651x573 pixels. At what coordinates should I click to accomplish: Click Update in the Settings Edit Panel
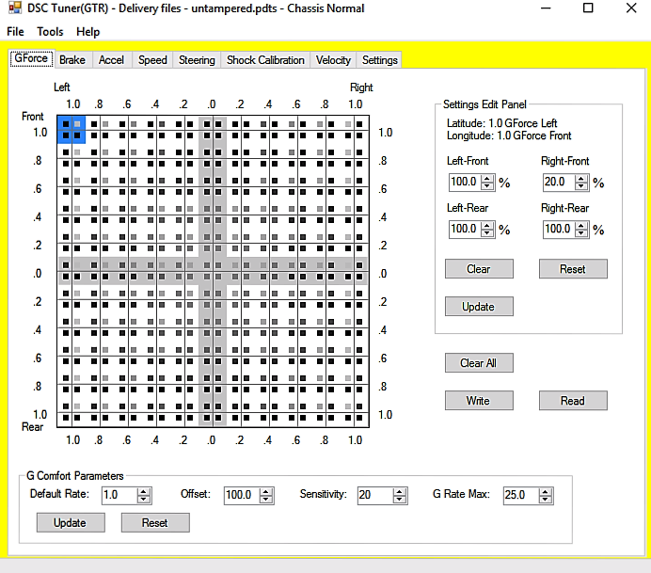pyautogui.click(x=479, y=307)
